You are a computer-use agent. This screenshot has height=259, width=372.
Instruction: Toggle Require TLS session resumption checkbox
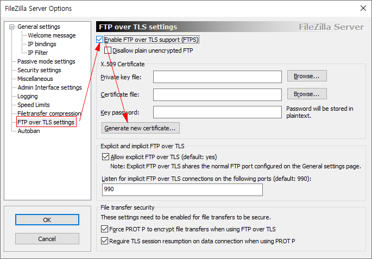pos(104,241)
